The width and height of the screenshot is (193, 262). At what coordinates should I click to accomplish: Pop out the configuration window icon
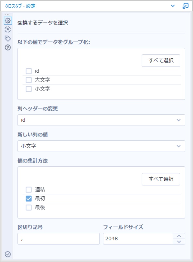pyautogui.click(x=185, y=6)
